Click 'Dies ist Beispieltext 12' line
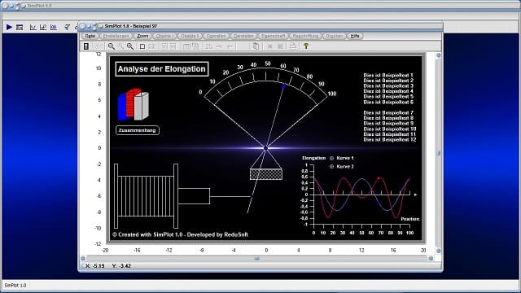This screenshot has height=293, width=521. (x=390, y=140)
